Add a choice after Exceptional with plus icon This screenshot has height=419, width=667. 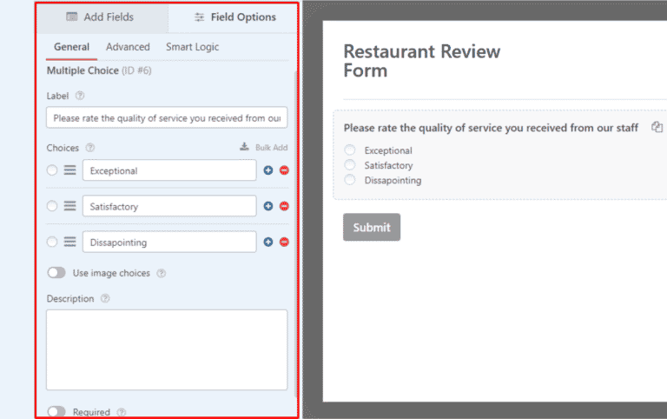coord(268,170)
